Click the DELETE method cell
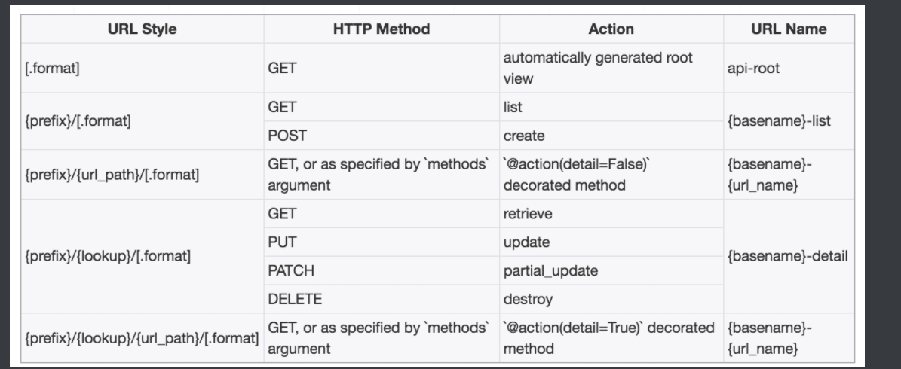901x369 pixels. tap(295, 300)
